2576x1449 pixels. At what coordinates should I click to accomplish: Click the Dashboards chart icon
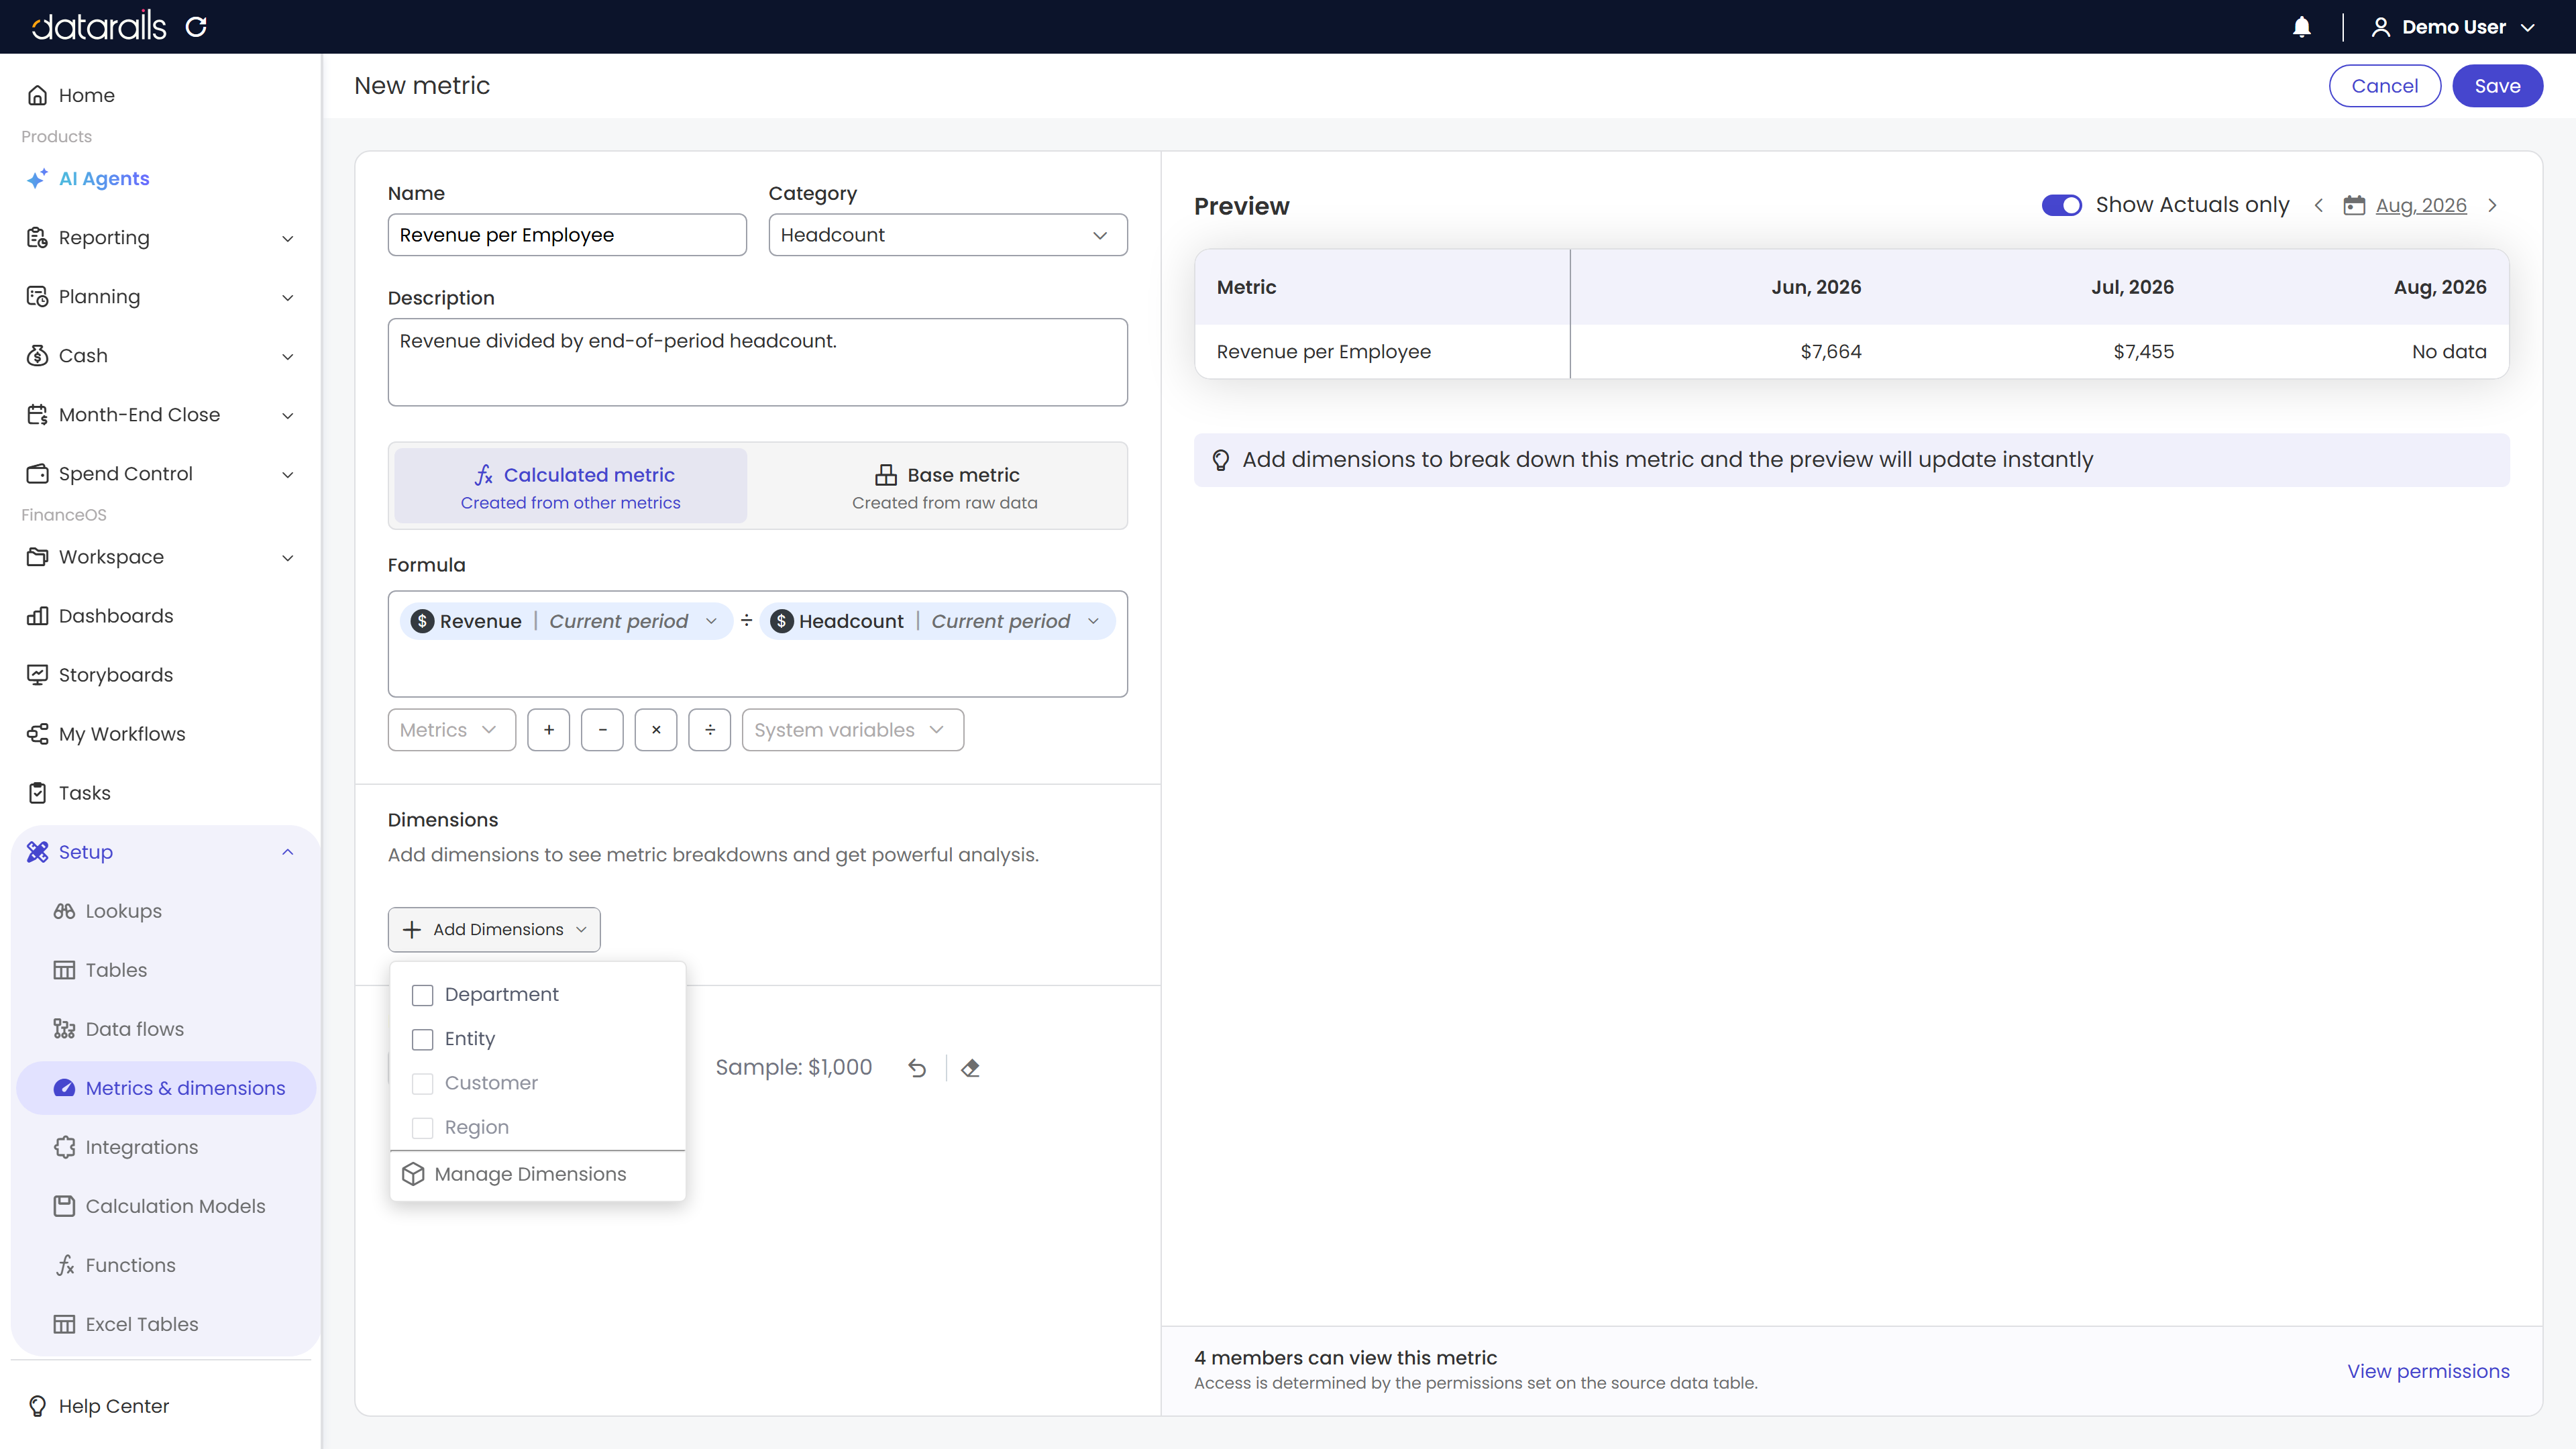(x=37, y=616)
